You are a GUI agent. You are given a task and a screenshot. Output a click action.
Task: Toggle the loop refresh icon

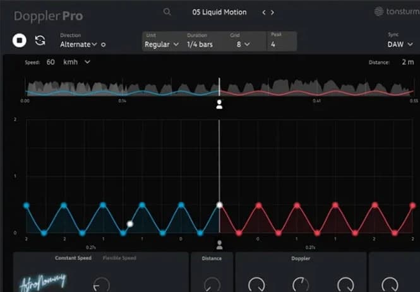point(40,40)
